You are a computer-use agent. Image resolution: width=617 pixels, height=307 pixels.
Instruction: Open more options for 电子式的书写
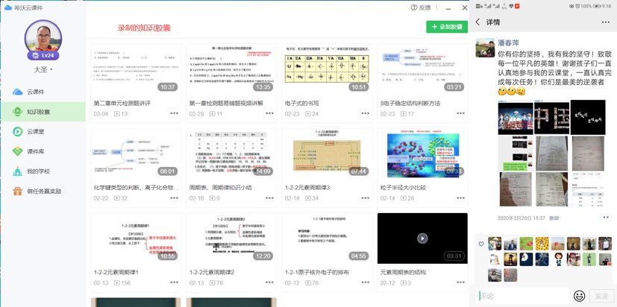pos(366,114)
